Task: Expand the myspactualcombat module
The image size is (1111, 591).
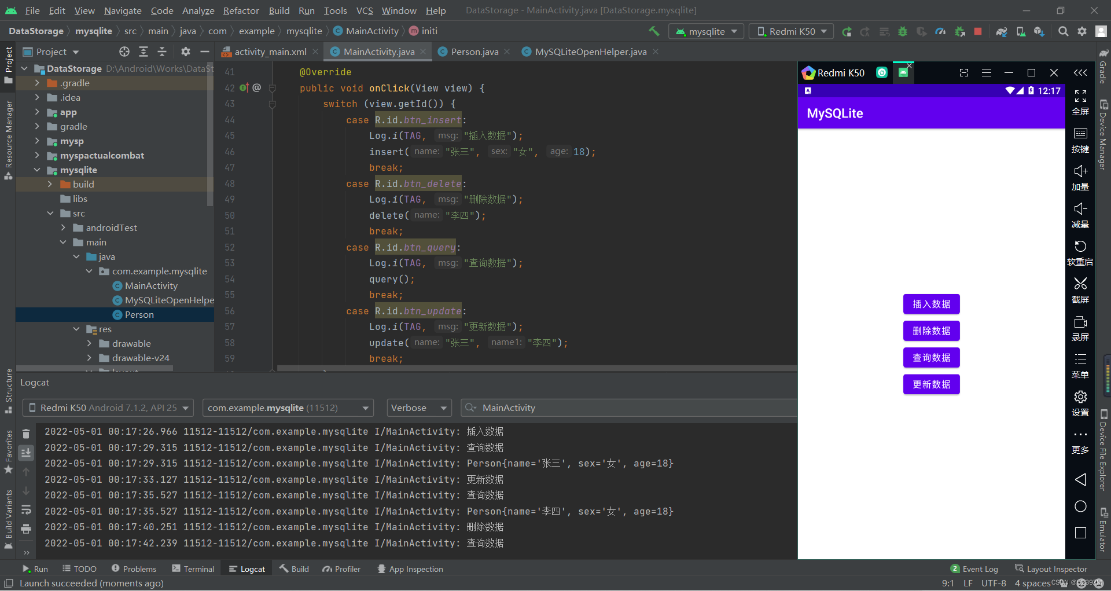Action: click(37, 156)
